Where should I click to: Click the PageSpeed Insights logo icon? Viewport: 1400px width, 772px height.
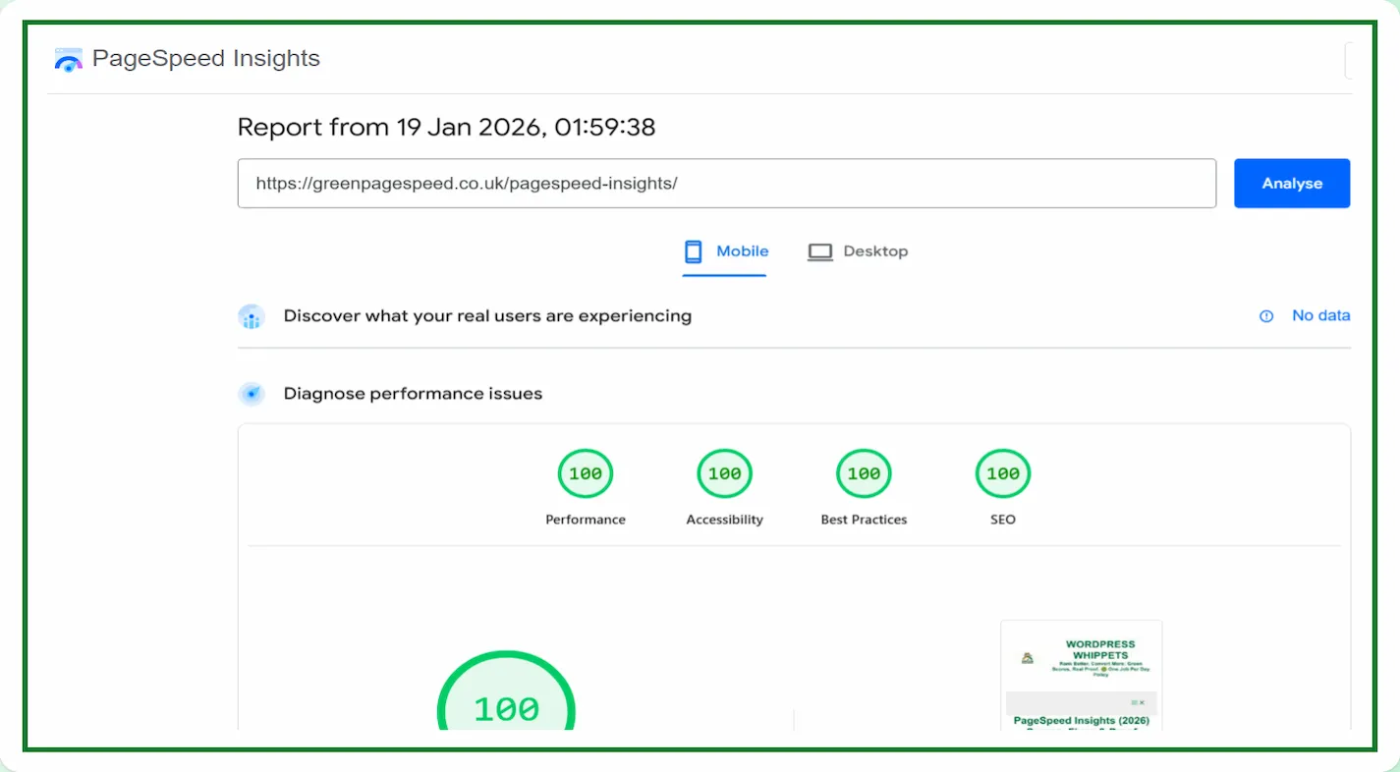point(68,60)
